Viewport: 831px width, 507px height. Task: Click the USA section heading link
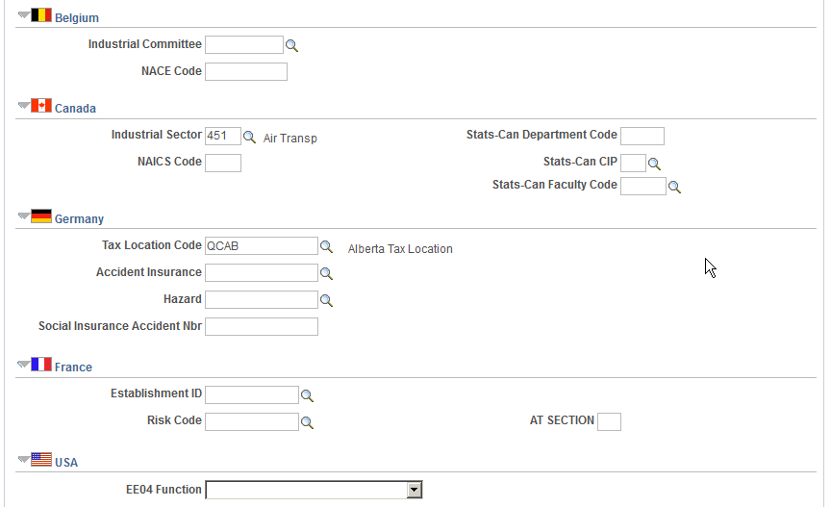click(x=66, y=463)
